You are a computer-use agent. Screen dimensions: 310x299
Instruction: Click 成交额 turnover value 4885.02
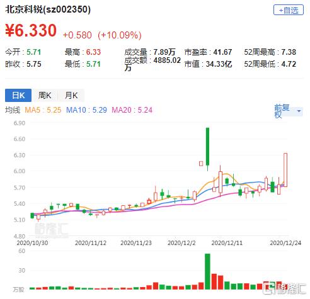click(167, 60)
